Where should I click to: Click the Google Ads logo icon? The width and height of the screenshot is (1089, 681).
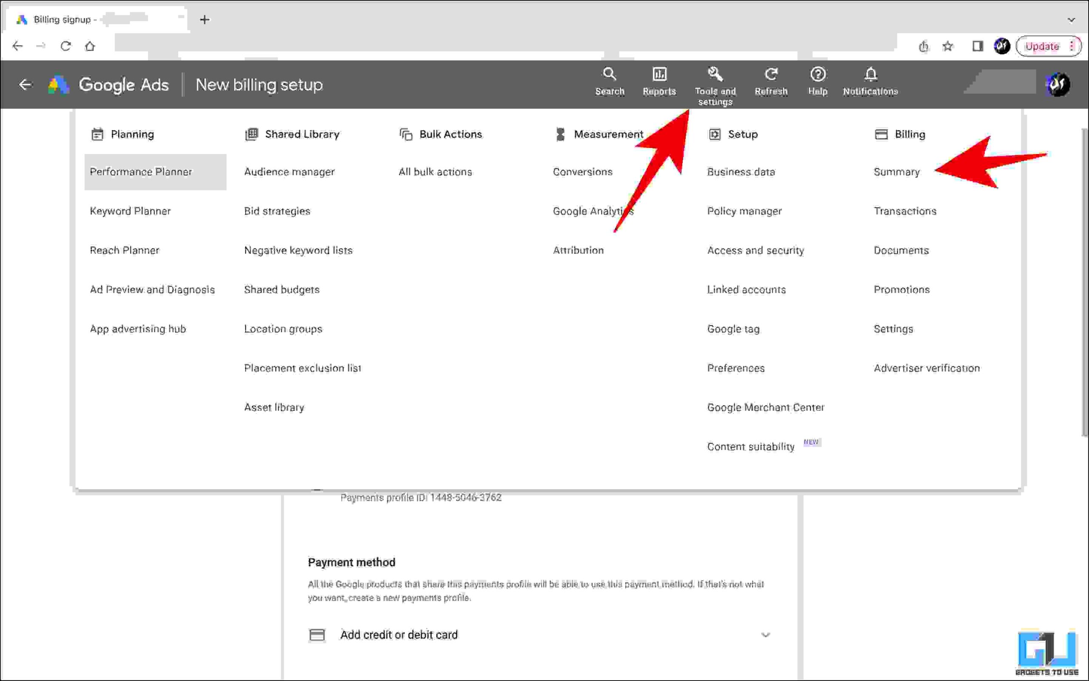[x=59, y=84]
